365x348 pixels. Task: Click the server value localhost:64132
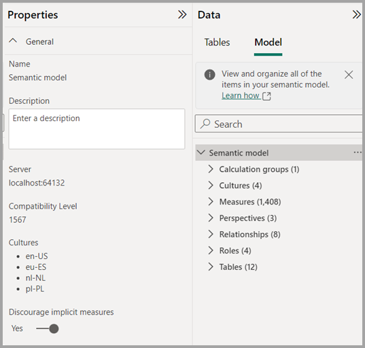[x=37, y=183]
